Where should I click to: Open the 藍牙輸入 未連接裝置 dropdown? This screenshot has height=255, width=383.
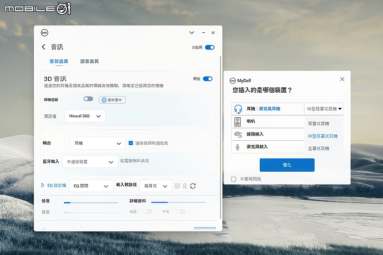coord(90,161)
